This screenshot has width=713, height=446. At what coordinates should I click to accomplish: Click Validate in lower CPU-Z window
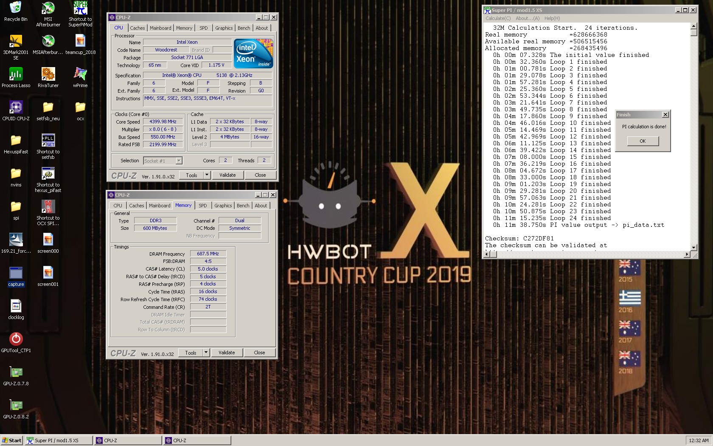[227, 353]
